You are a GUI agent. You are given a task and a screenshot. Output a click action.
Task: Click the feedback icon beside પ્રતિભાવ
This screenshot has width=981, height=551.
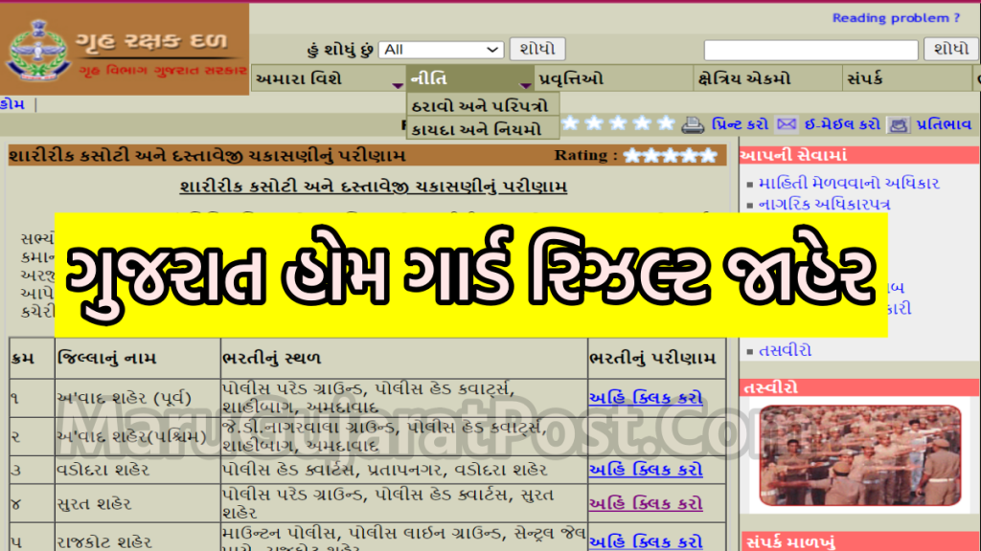[899, 124]
